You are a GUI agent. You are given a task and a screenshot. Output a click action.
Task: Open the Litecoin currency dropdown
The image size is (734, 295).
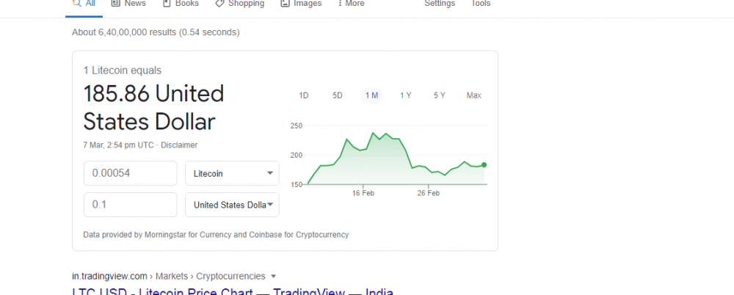tap(232, 174)
